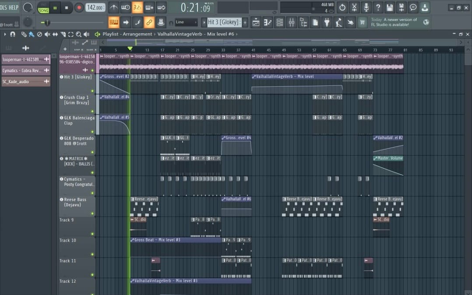This screenshot has height=295, width=472.
Task: Mute the Hit 3 [Glokey] track
Action: (x=92, y=91)
